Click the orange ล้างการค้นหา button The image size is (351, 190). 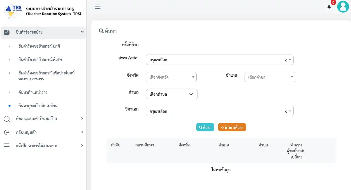[232, 127]
